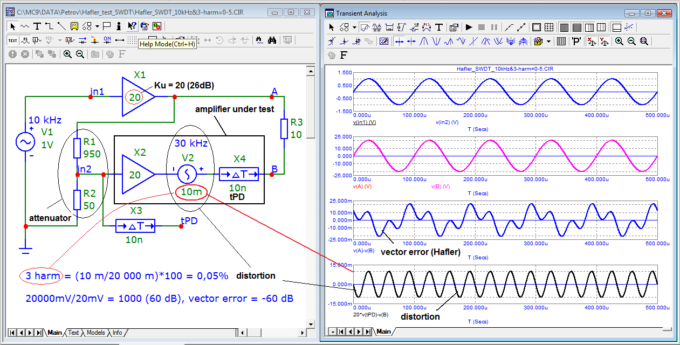Click the F icon in schematic toolbar
This screenshot has height=345, width=680.
pos(122,54)
